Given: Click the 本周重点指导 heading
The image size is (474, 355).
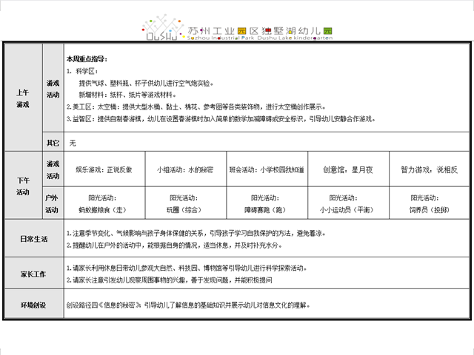Looking at the screenshot, I should [87, 59].
